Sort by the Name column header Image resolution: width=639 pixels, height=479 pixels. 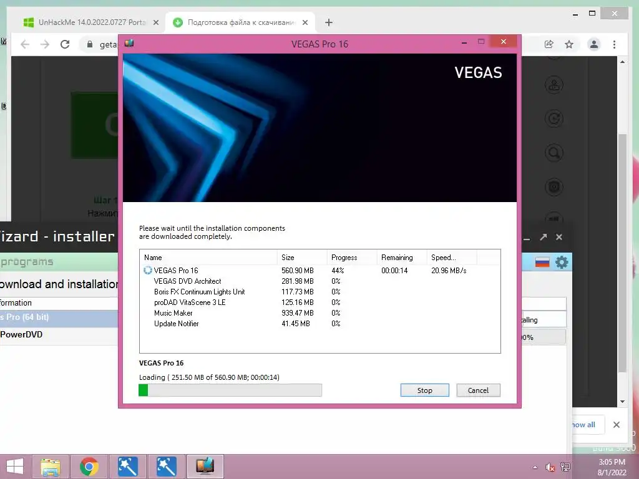[208, 258]
